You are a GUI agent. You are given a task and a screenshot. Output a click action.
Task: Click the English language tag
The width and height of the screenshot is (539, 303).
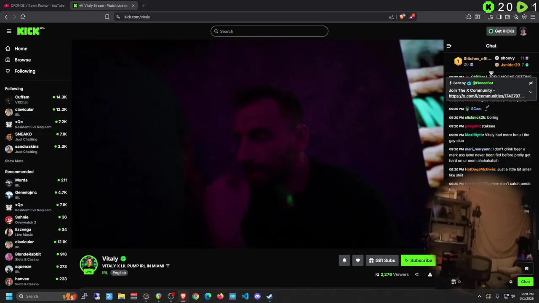click(x=119, y=273)
